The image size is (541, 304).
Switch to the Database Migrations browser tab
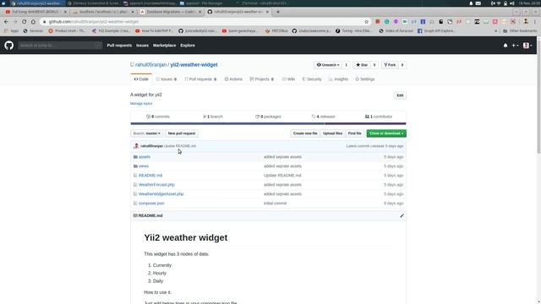(x=171, y=12)
